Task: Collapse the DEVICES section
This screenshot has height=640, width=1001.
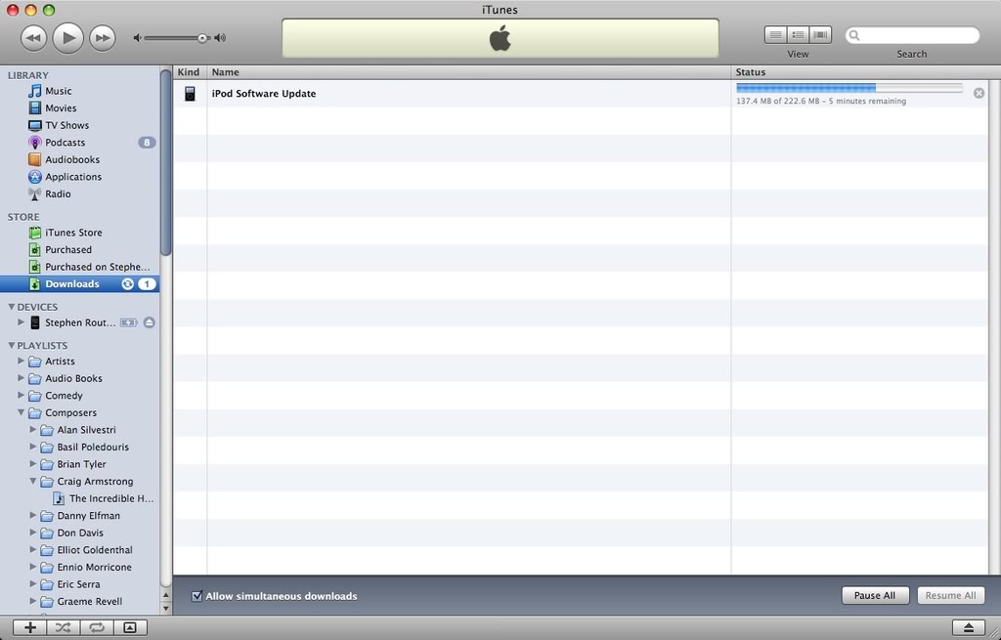Action: pyautogui.click(x=11, y=307)
